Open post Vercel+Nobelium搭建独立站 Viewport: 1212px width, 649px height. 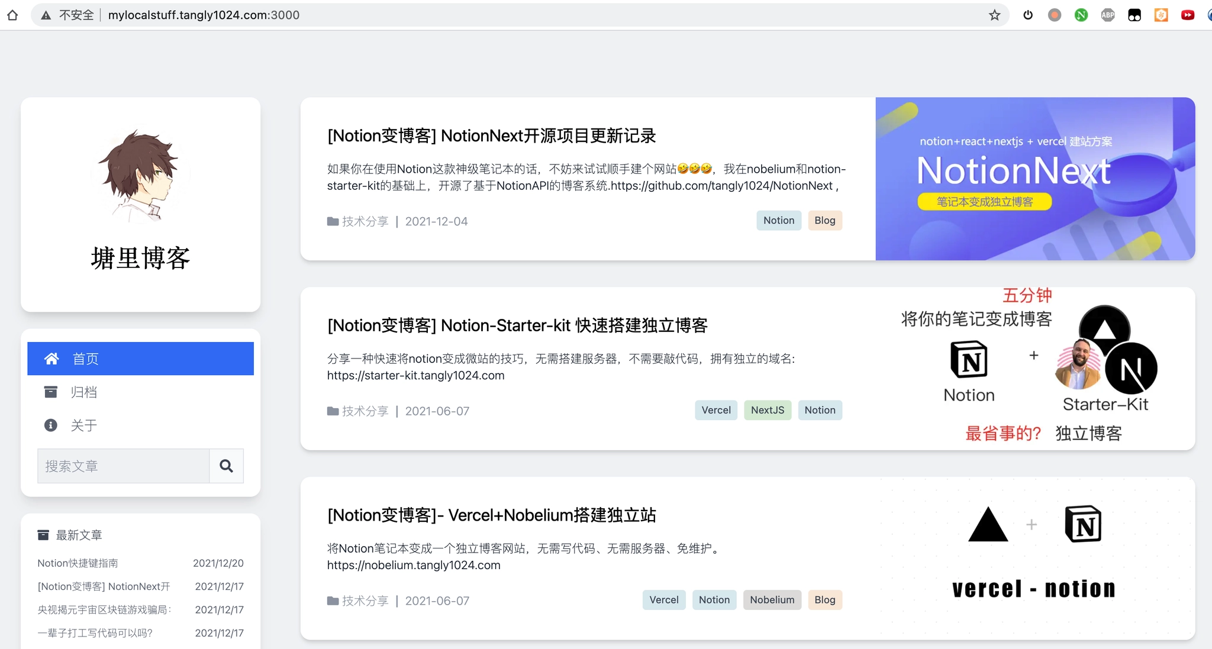pyautogui.click(x=492, y=515)
